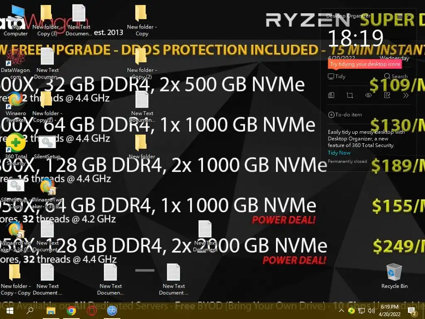Image resolution: width=425 pixels, height=319 pixels.
Task: Add a new To-do item
Action: [345, 115]
